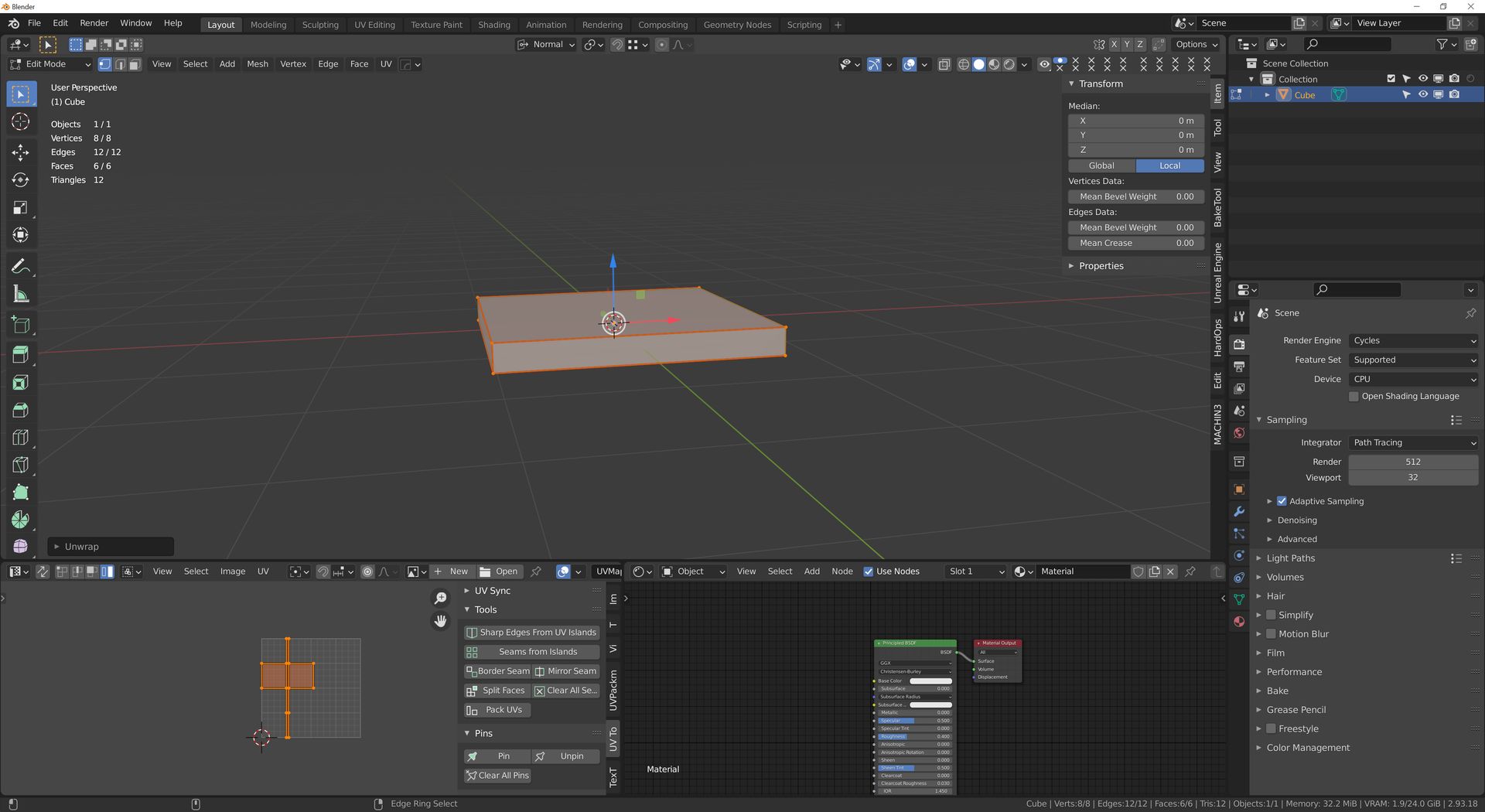Open the Integrator dropdown

click(1414, 443)
